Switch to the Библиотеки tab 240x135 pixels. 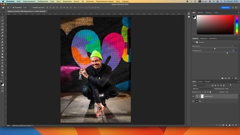(213, 38)
